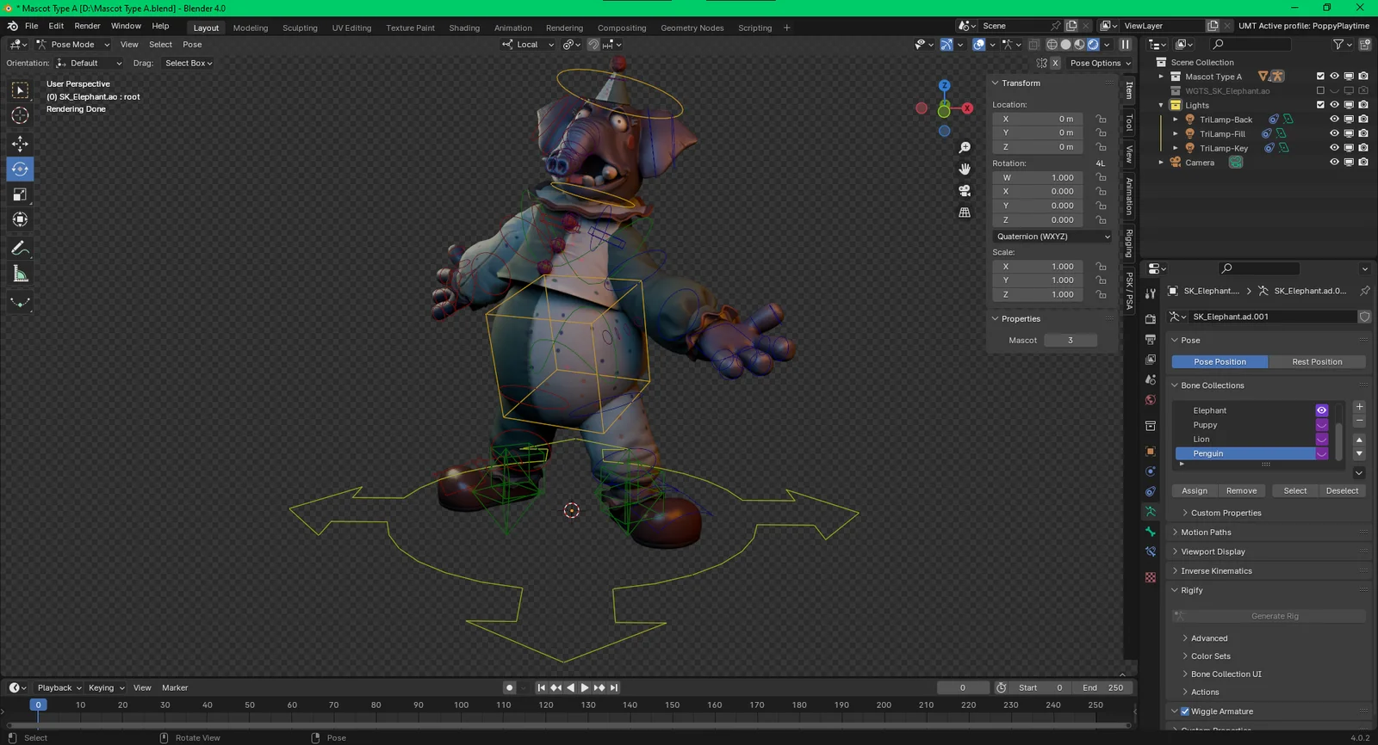Switch perspective/orthographic with grid icon
Screen dimensions: 1378x745
965,212
